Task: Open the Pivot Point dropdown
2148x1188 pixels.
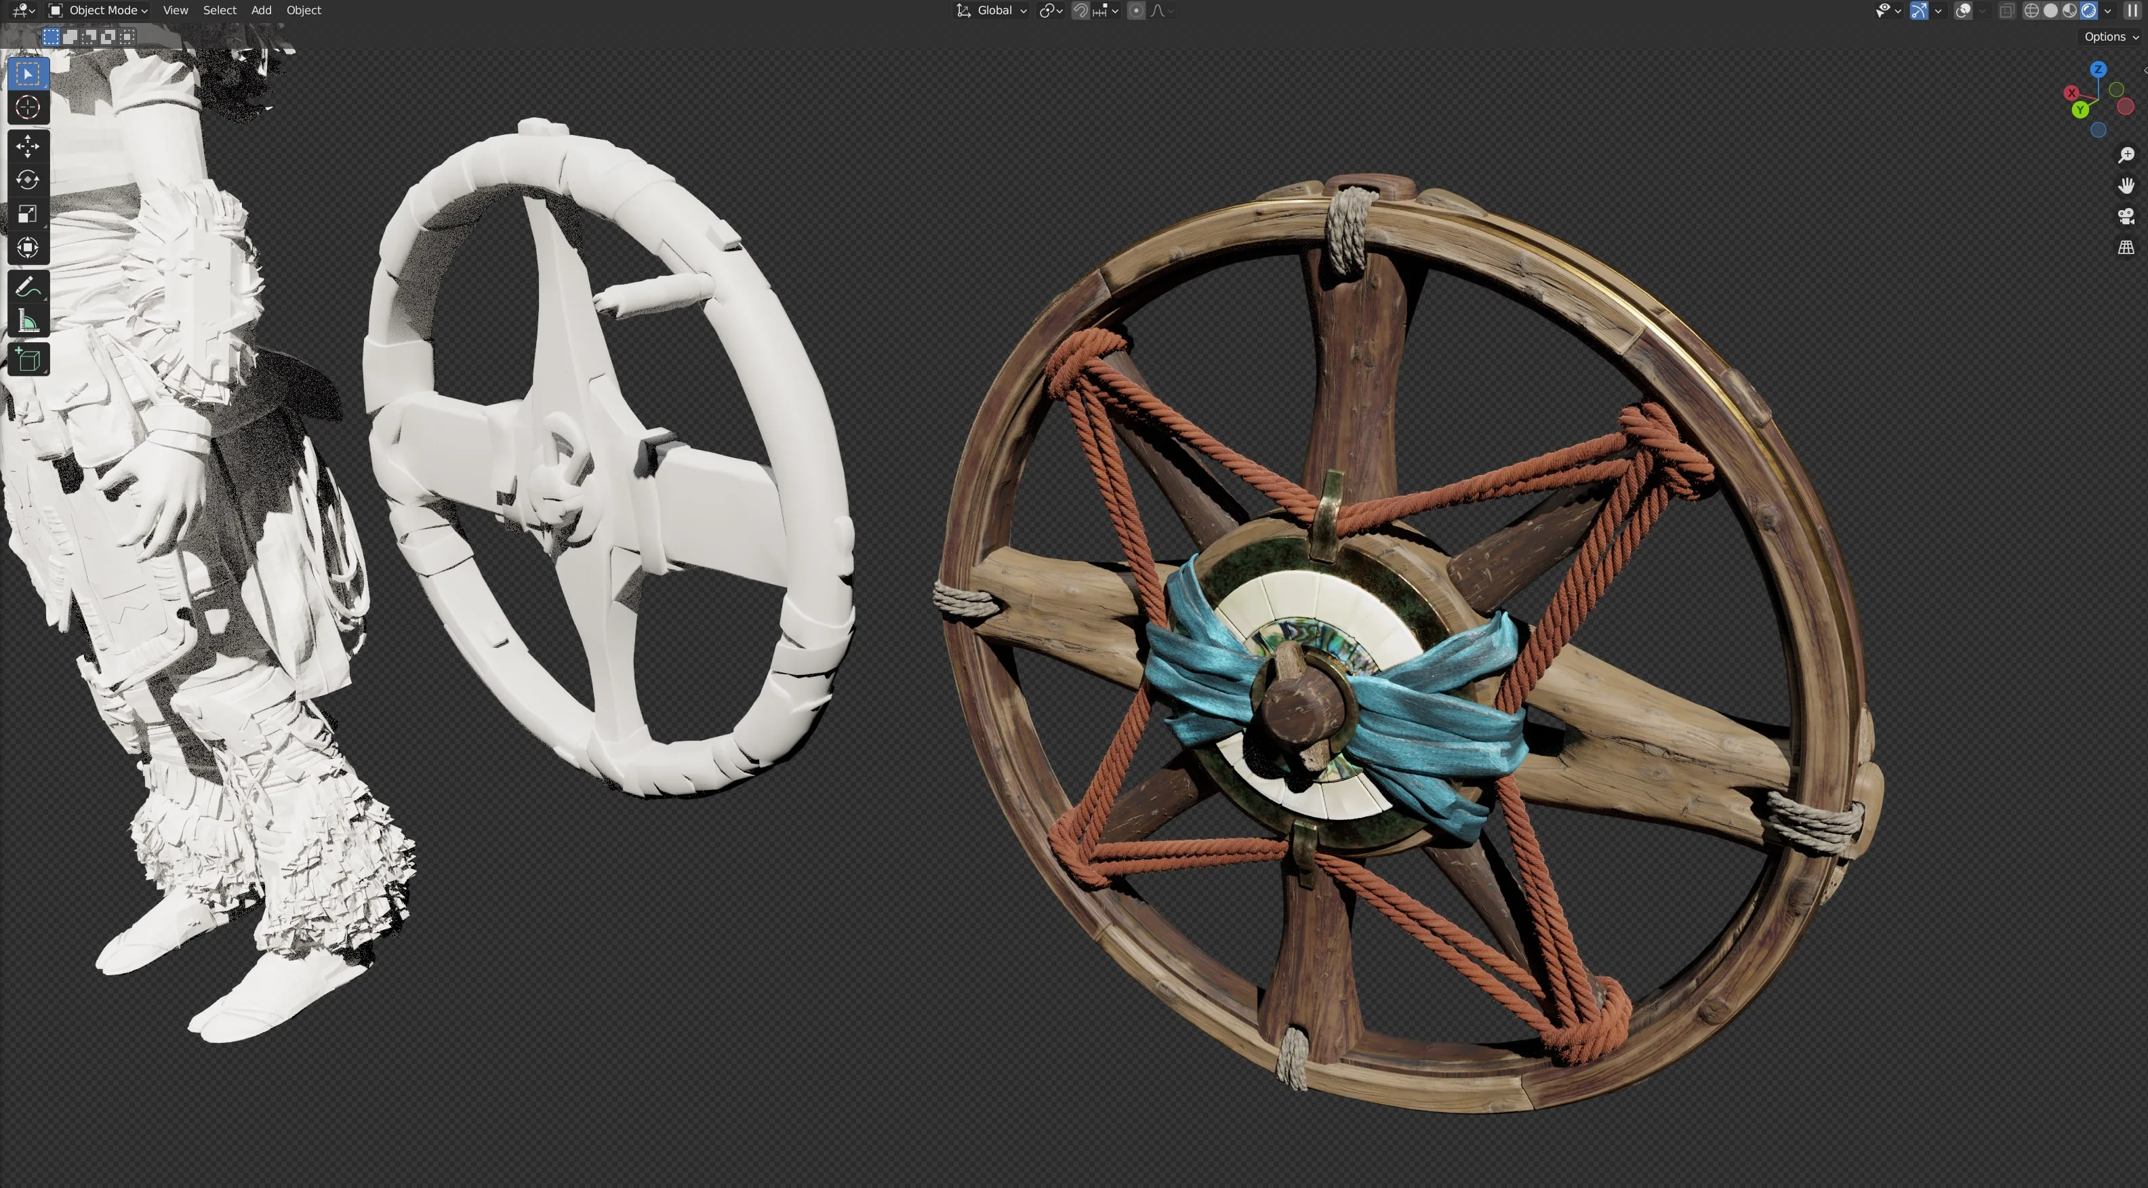Action: click(x=1051, y=11)
